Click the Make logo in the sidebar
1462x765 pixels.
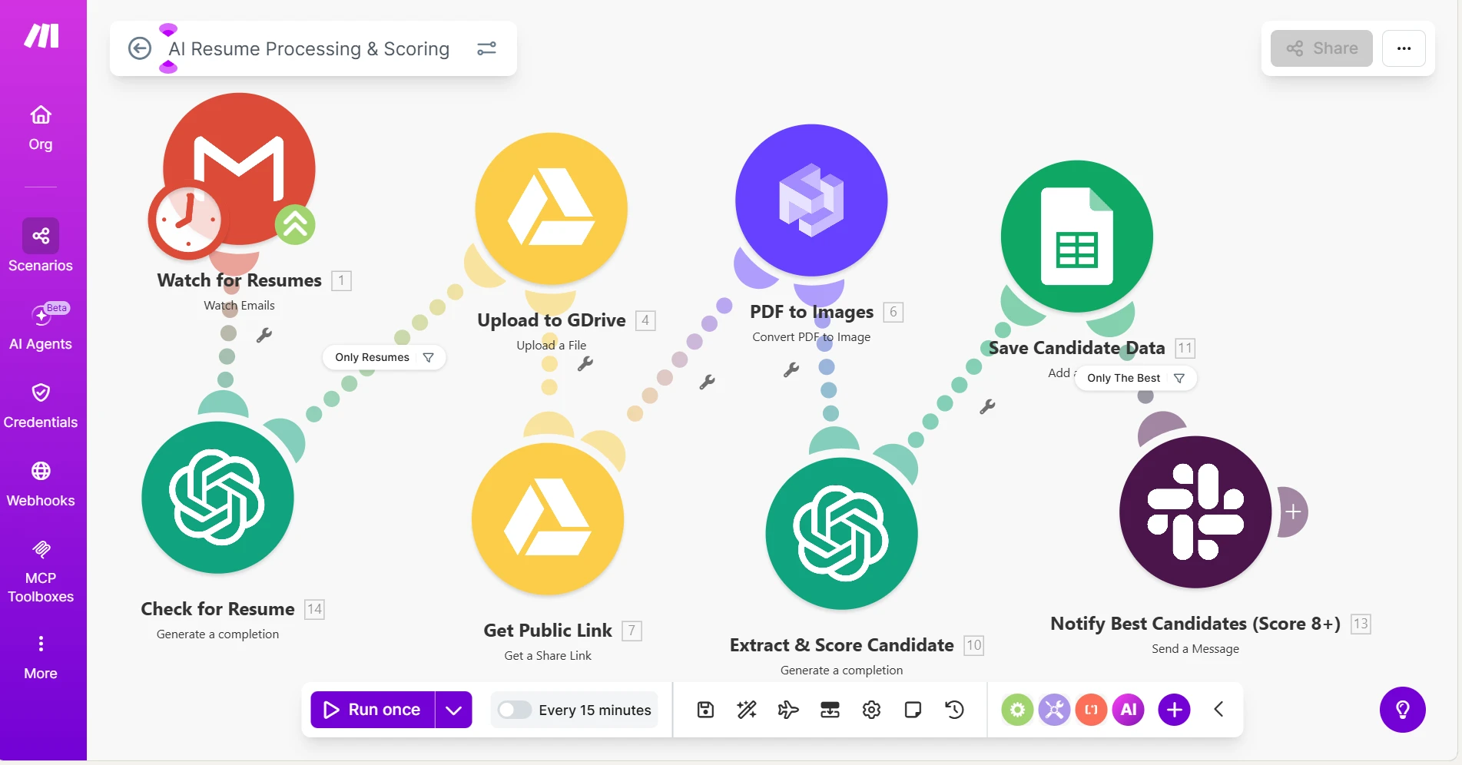[41, 36]
